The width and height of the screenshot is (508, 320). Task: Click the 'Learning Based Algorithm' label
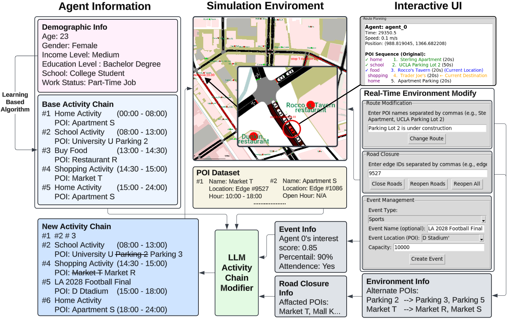(15, 102)
